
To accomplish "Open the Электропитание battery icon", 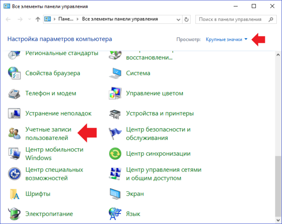I will pyautogui.click(x=14, y=214).
